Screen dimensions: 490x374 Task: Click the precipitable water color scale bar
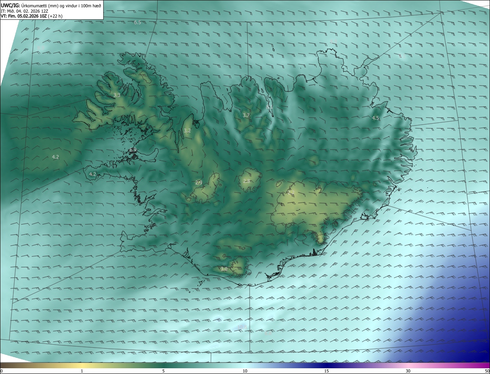coord(245,365)
